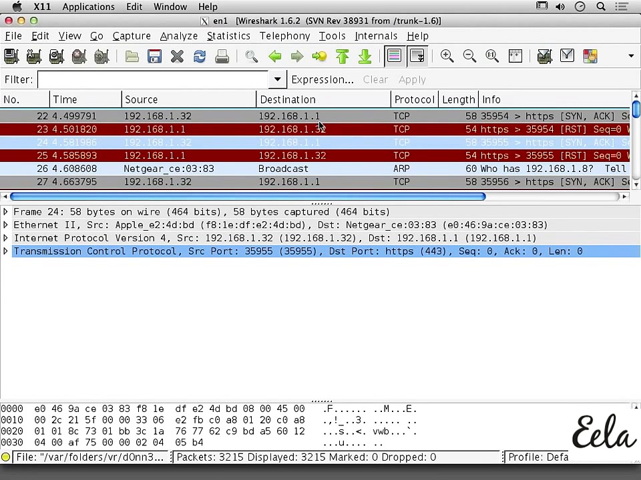Open the View menu

click(70, 36)
